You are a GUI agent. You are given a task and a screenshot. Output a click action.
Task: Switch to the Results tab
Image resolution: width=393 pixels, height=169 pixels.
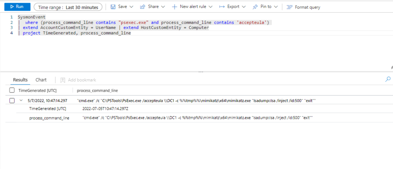tap(20, 80)
